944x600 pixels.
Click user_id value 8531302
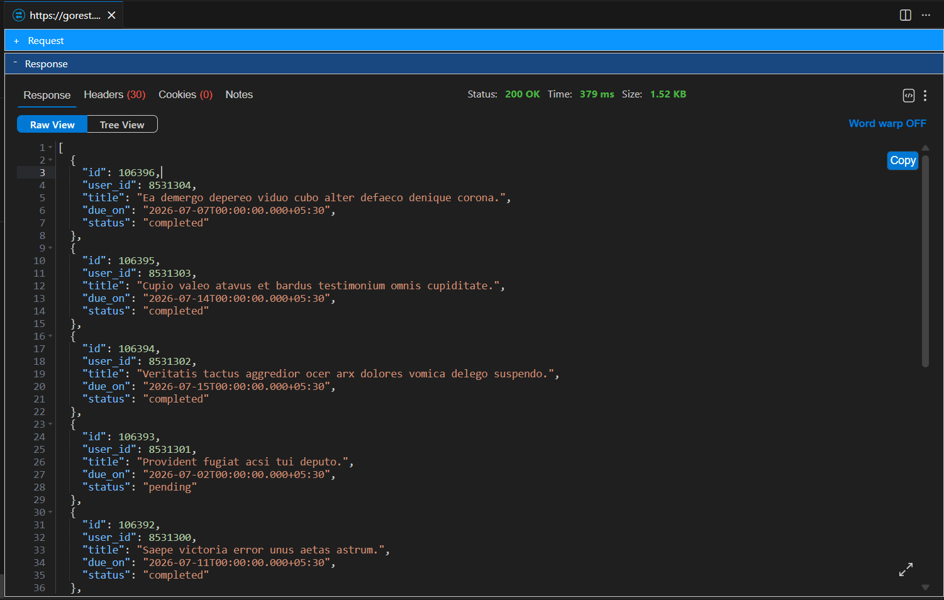170,361
